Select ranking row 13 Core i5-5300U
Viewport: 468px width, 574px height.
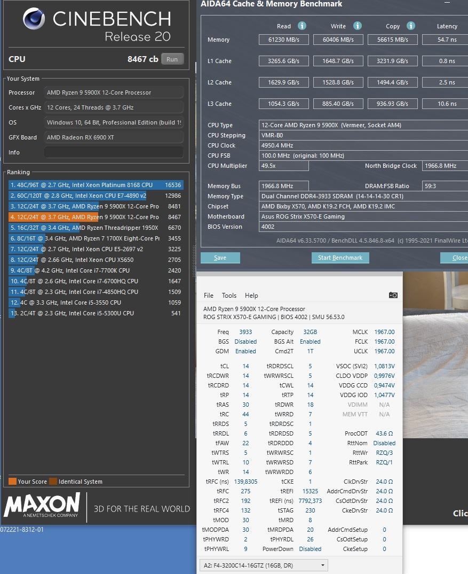coord(96,313)
